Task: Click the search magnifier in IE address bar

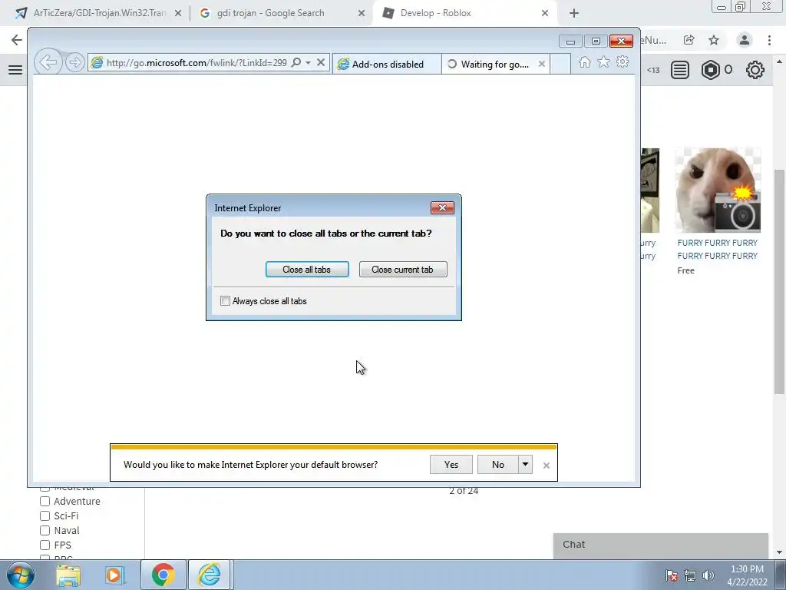Action: coord(296,63)
